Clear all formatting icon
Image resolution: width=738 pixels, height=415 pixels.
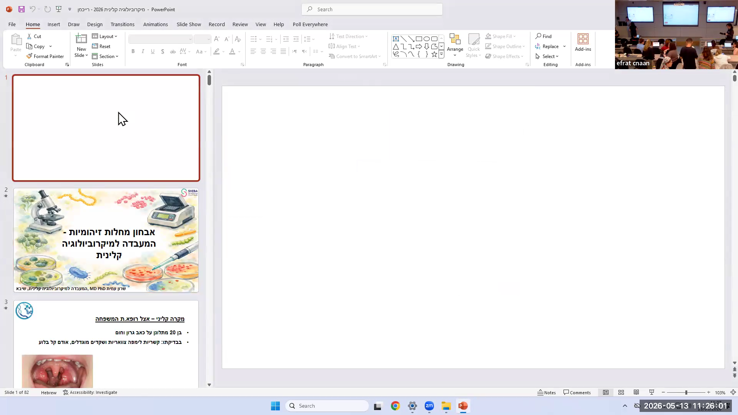click(x=238, y=39)
